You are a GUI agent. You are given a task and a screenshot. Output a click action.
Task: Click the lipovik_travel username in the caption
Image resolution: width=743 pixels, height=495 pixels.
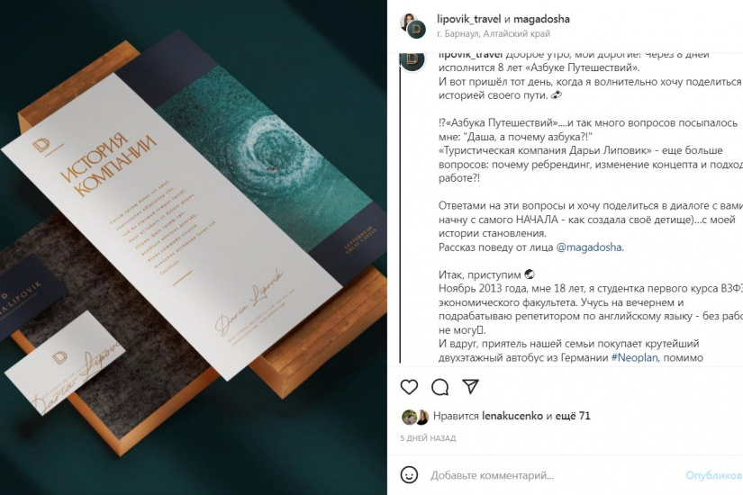[x=470, y=55]
